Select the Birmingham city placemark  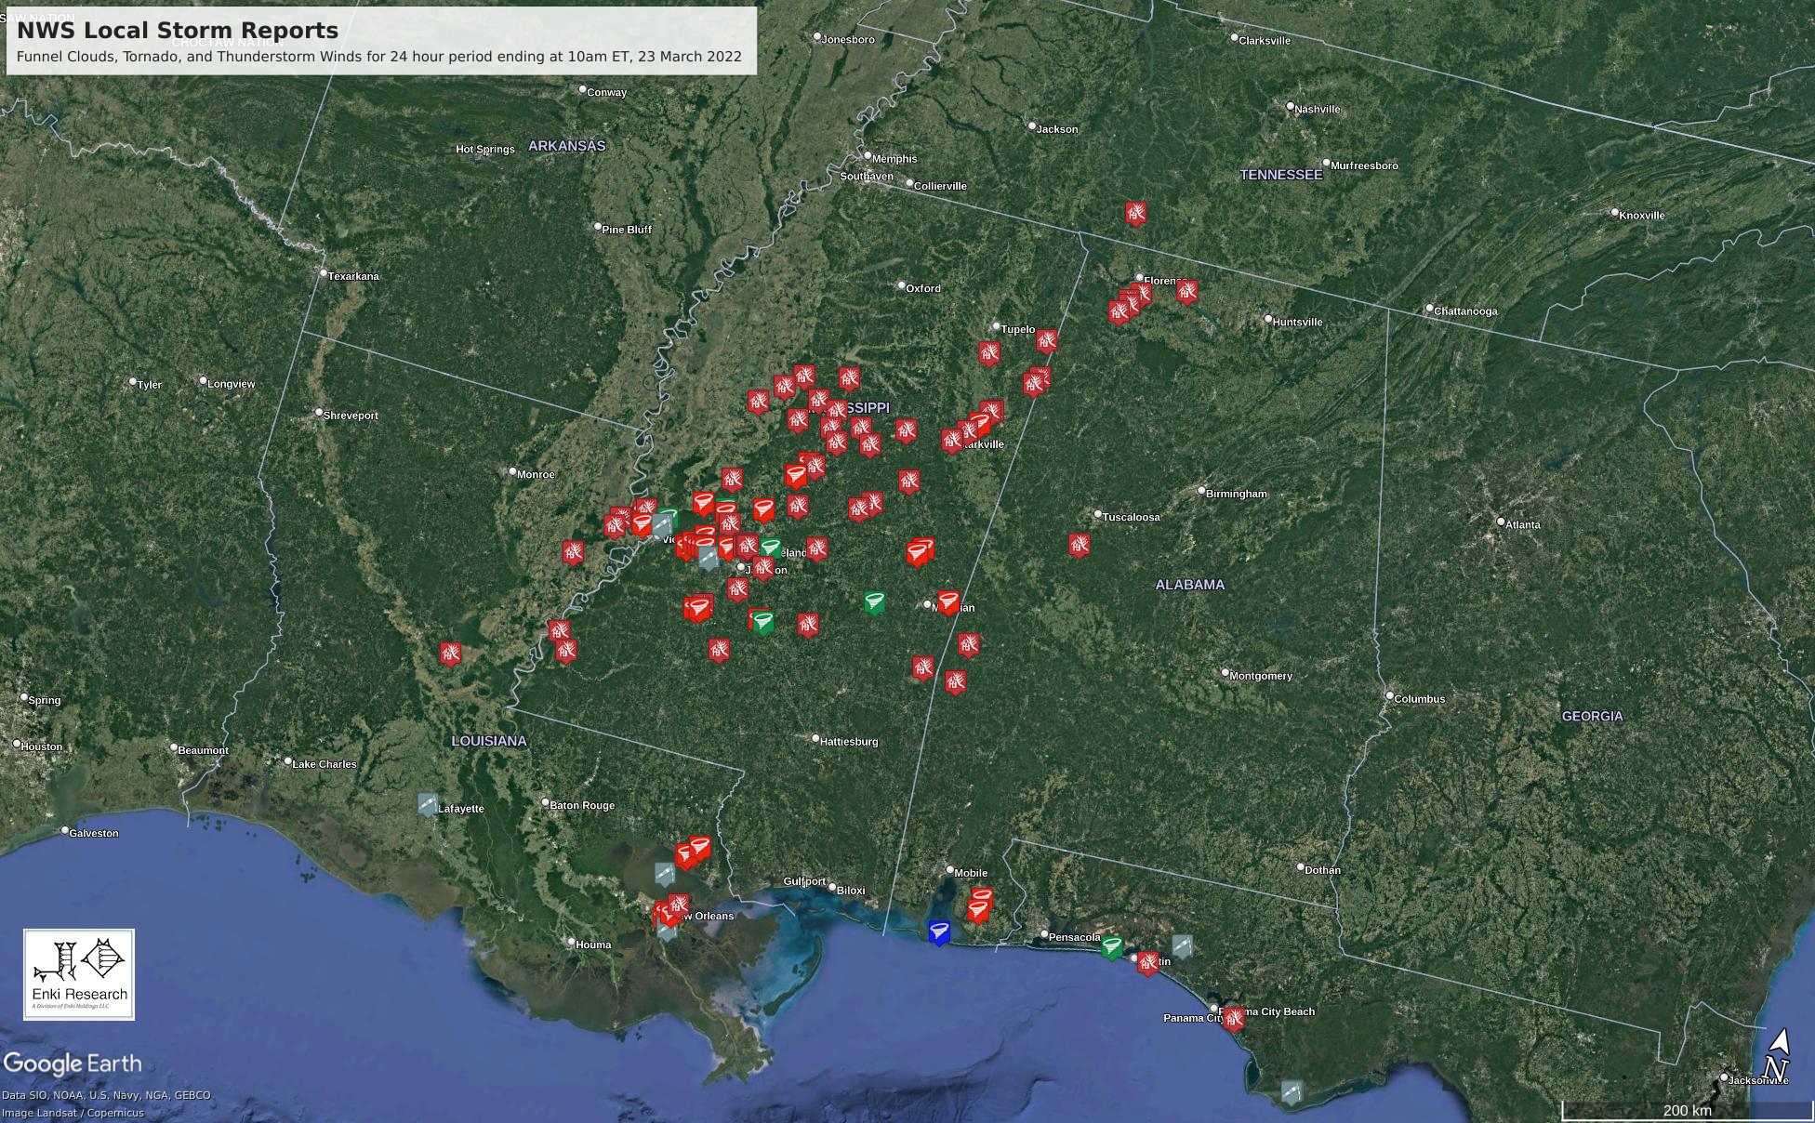point(1201,491)
